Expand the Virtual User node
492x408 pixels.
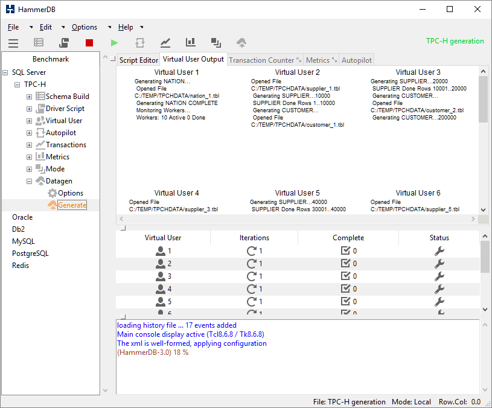pyautogui.click(x=29, y=121)
